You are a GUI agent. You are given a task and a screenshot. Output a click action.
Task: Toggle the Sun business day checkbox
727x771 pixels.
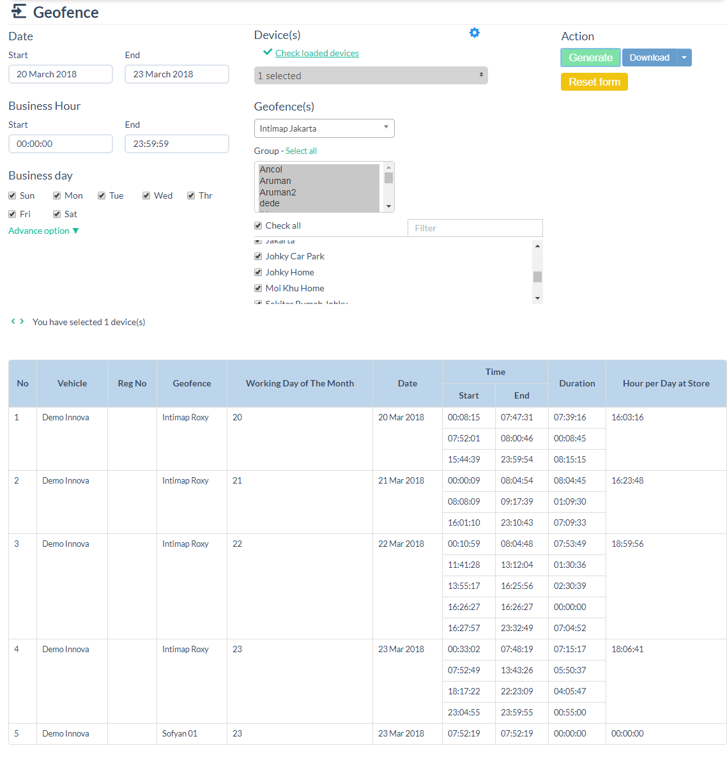tap(12, 195)
